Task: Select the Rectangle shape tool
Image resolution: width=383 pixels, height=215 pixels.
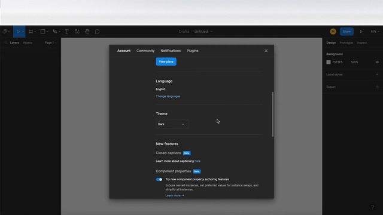Action: coord(42,32)
